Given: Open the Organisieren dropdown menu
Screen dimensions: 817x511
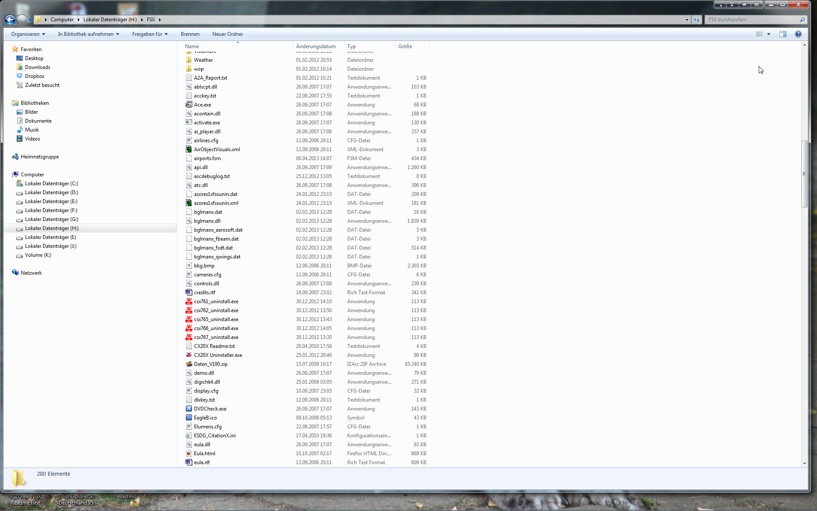Looking at the screenshot, I should tap(28, 34).
